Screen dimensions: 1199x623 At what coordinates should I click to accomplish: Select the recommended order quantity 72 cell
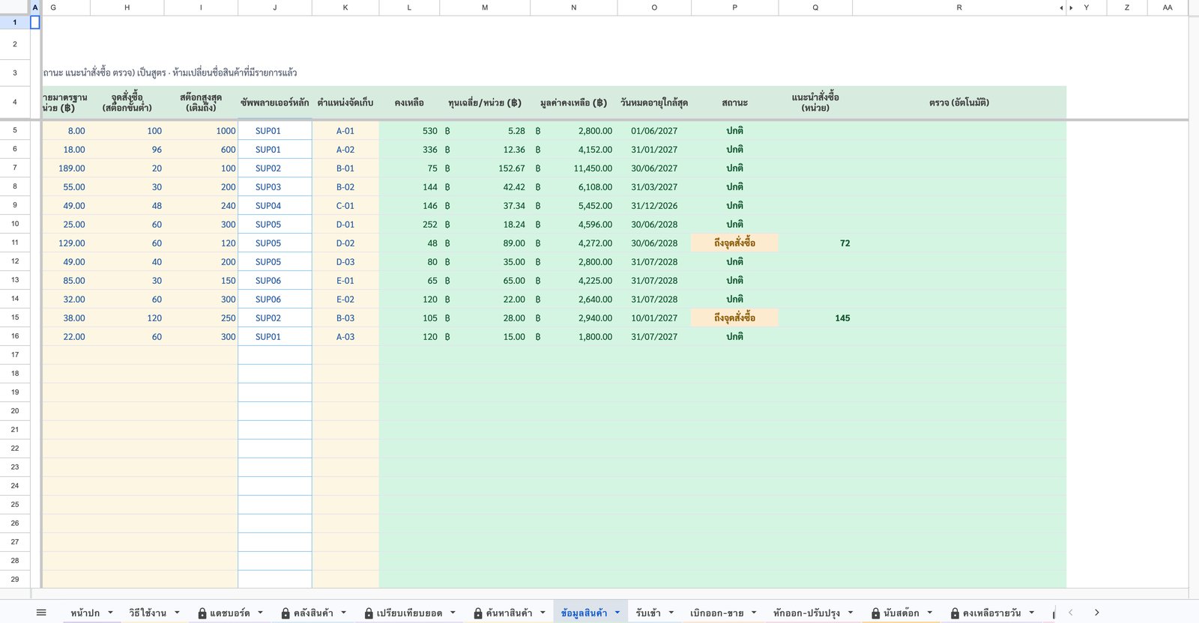coord(815,243)
